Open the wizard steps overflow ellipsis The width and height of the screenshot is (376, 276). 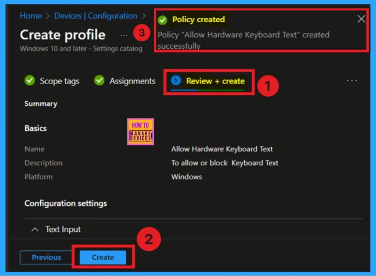(x=352, y=81)
